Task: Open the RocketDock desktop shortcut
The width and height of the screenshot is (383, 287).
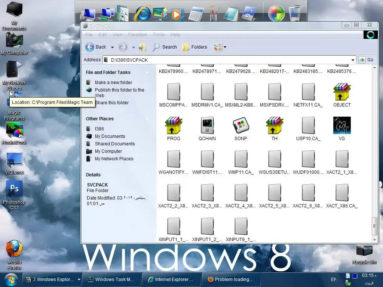Action: (x=14, y=133)
